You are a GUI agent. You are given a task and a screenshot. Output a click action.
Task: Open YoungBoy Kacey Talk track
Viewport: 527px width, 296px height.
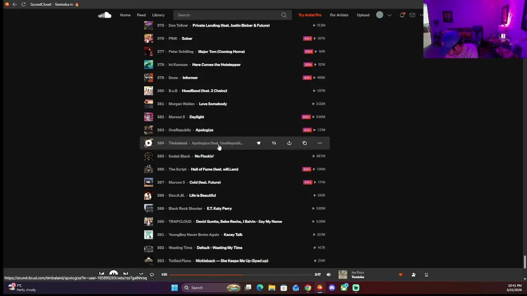click(x=233, y=235)
